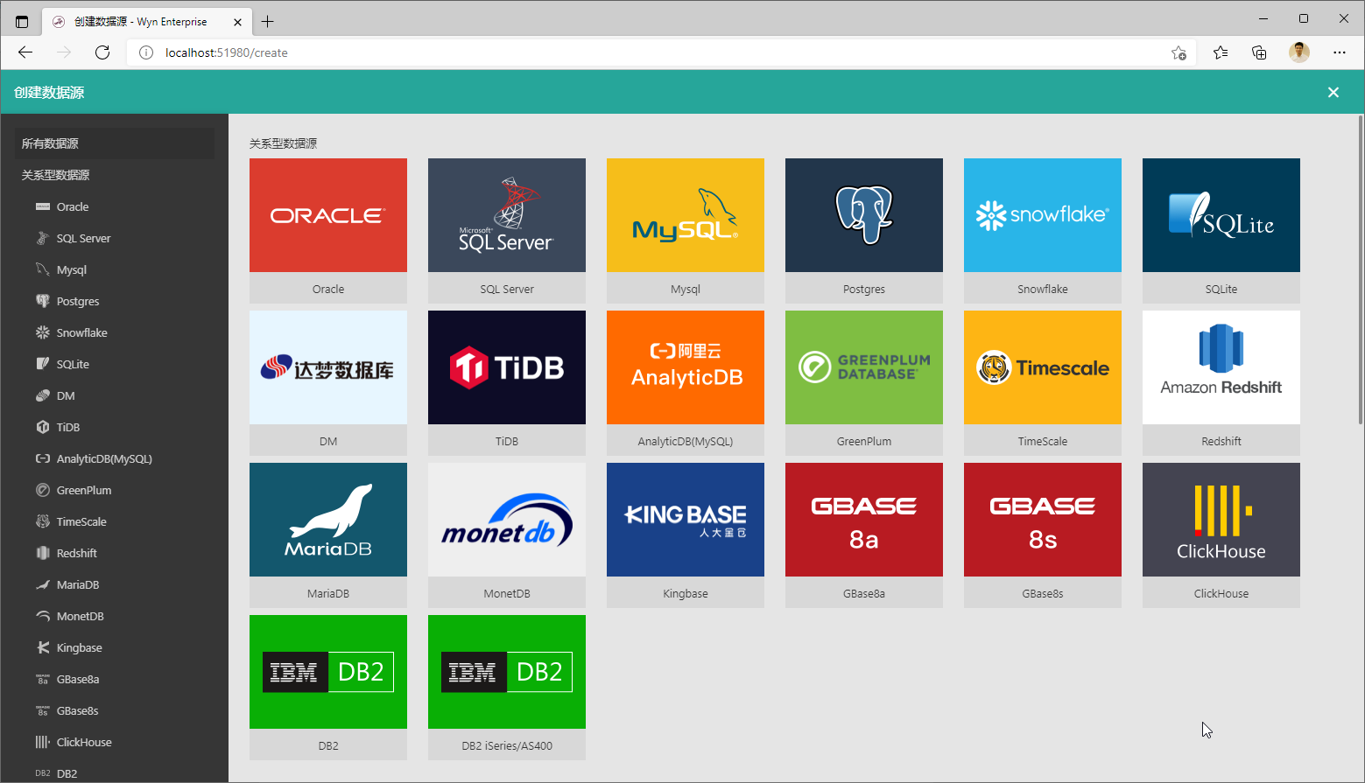Select the Kingbase tile
1365x783 pixels.
point(686,535)
